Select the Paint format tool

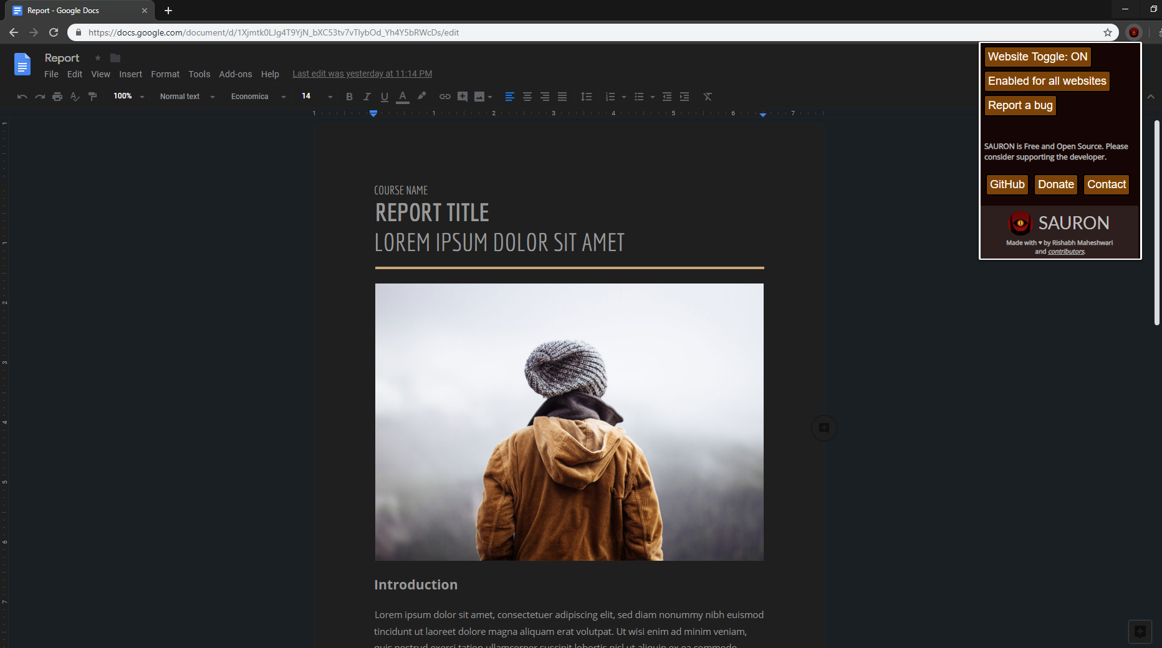tap(92, 97)
